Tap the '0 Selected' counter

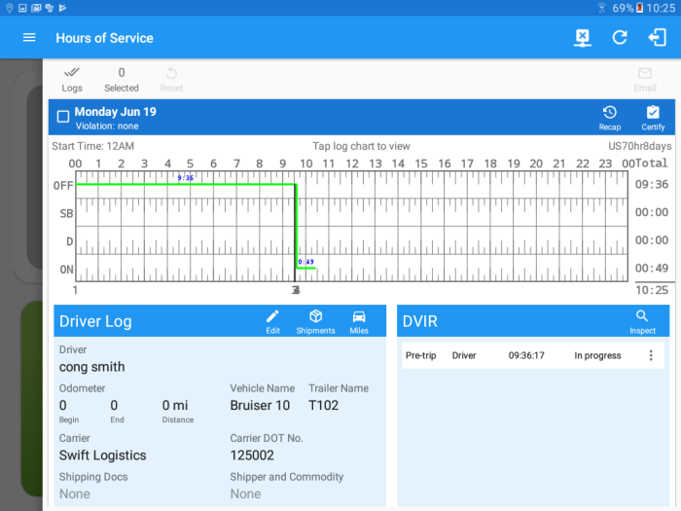point(122,80)
